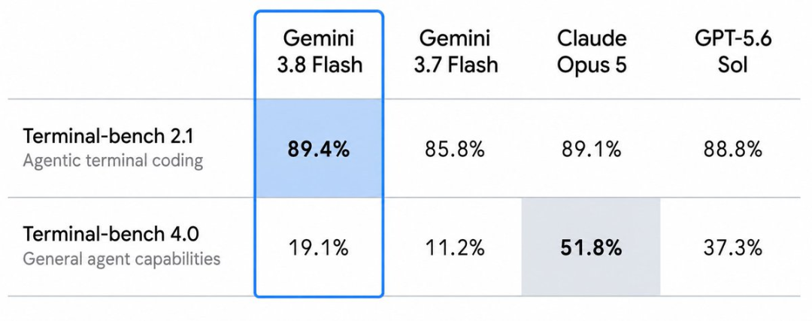Select the 37.3% score cell
This screenshot has width=812, height=321.
(733, 249)
